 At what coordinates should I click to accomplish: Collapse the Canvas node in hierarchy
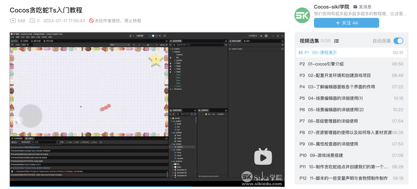[172, 52]
